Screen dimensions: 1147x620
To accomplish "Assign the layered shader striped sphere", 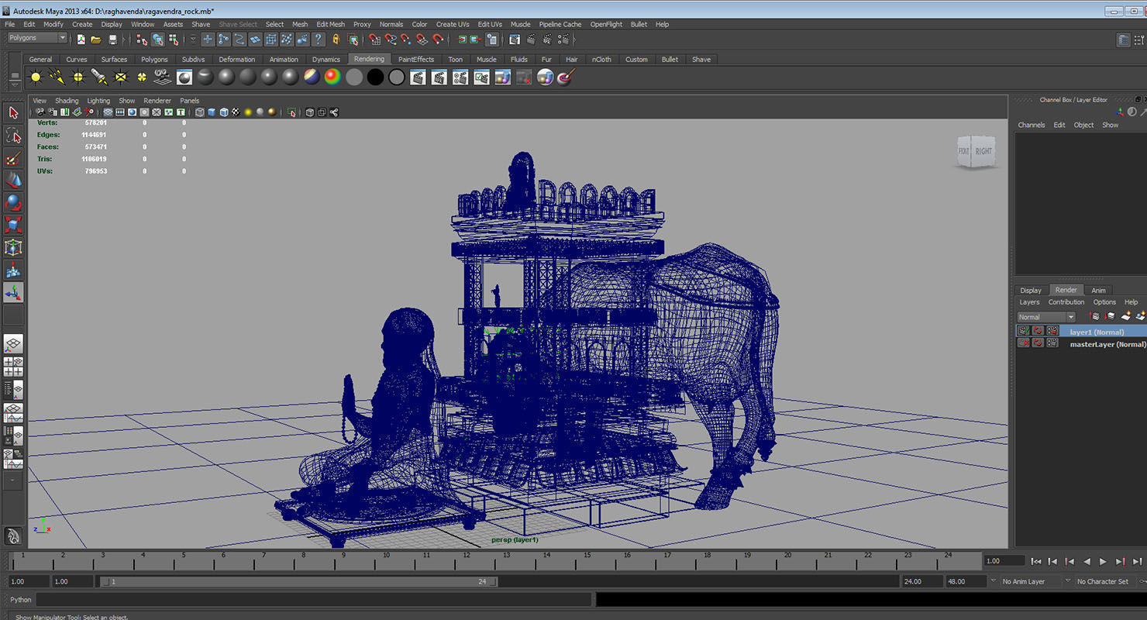I will pyautogui.click(x=312, y=77).
